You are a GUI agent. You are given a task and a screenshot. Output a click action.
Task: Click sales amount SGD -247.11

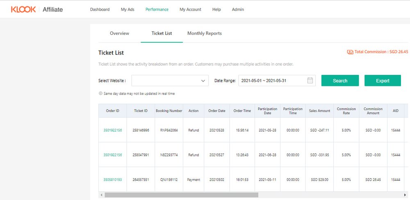pos(319,130)
